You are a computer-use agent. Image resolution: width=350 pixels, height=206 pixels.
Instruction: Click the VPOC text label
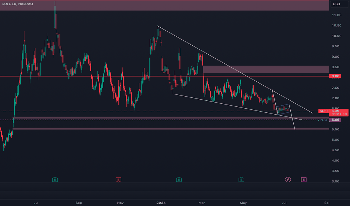[x=322, y=120]
